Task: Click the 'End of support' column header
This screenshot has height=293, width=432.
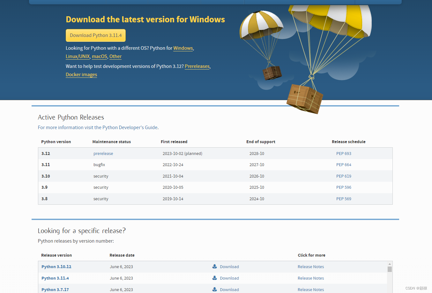Action: tap(261, 142)
